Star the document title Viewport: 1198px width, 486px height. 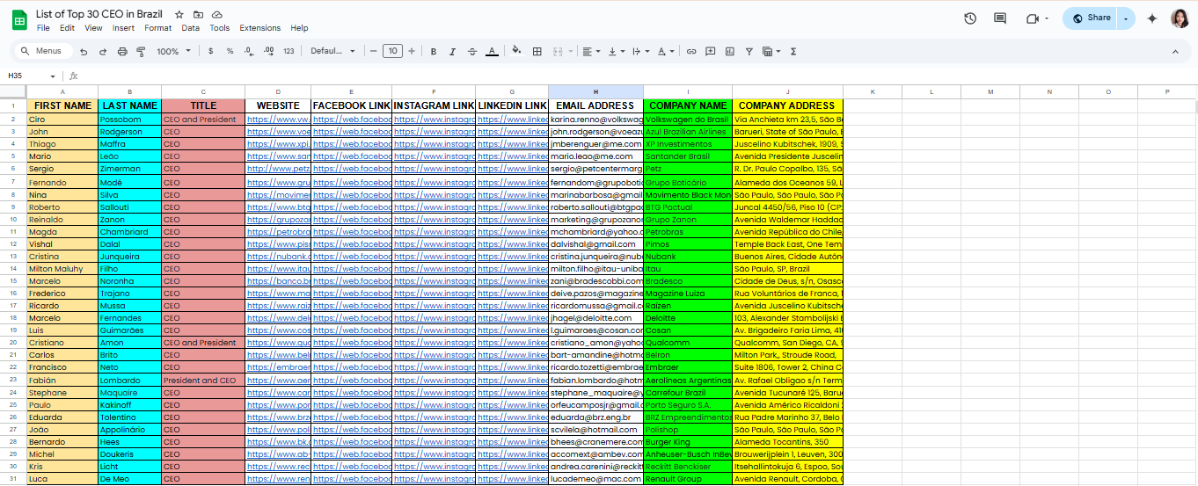pyautogui.click(x=179, y=15)
